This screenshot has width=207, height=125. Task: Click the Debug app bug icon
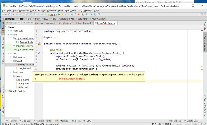click(65, 15)
